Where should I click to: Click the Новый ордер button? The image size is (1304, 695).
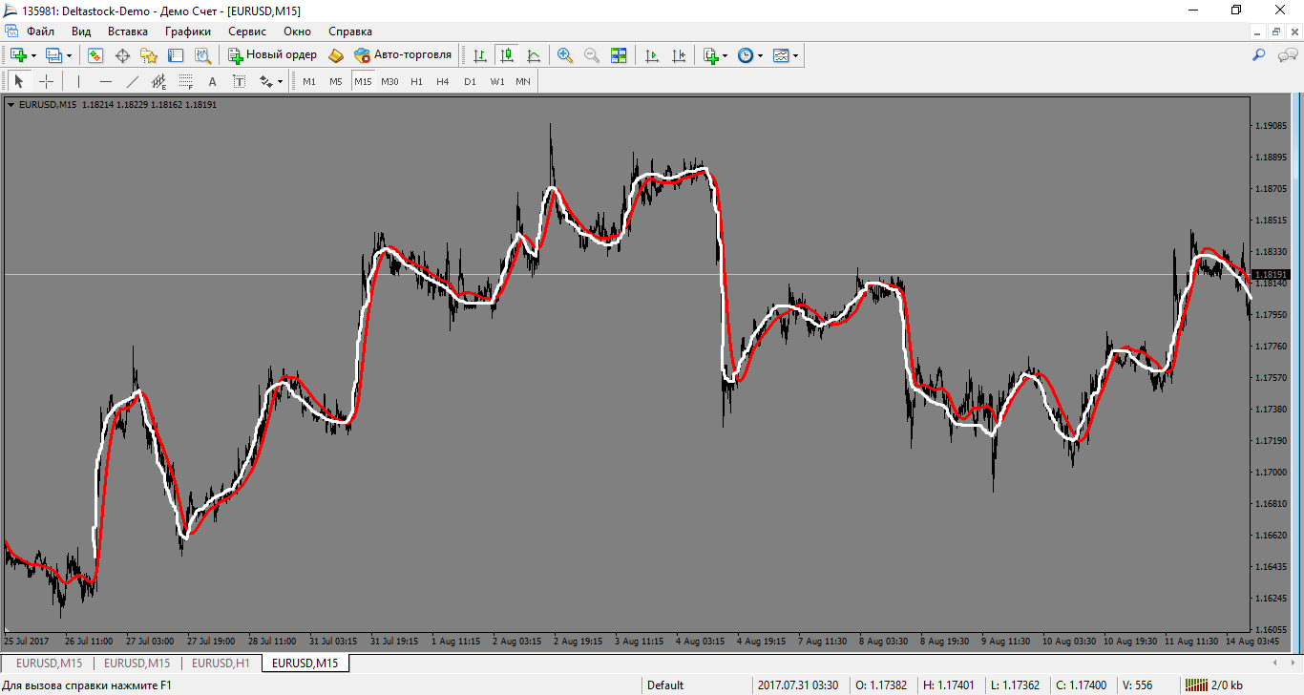272,55
